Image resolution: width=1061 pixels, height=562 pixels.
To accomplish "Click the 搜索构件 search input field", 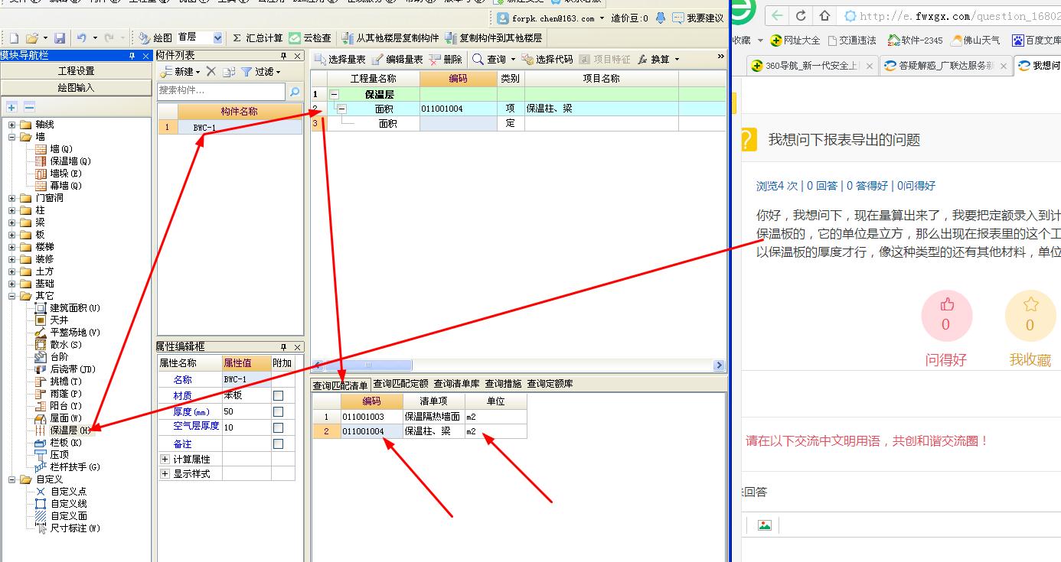I will point(221,91).
